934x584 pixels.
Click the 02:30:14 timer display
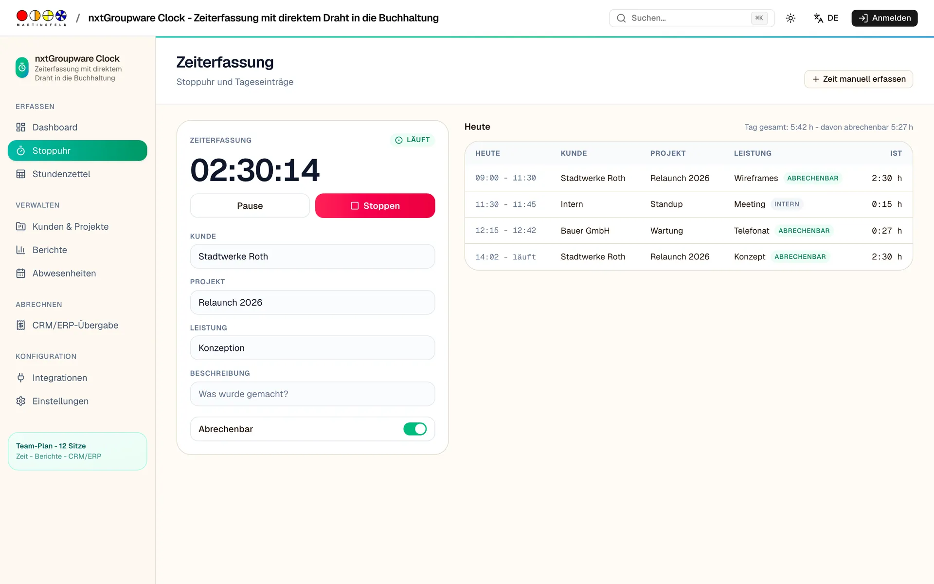(255, 170)
